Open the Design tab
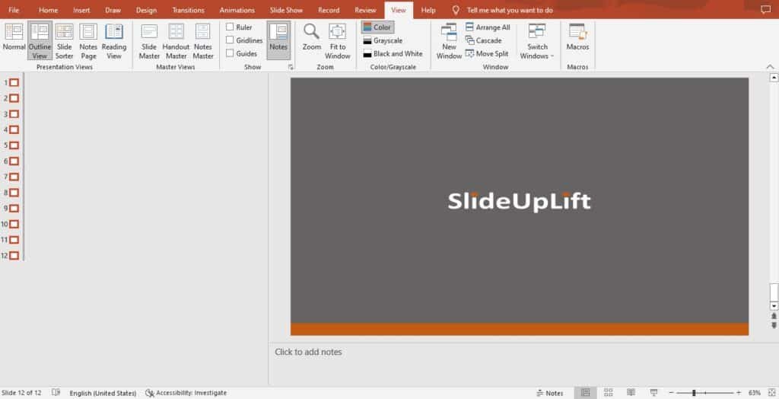This screenshot has width=779, height=399. tap(146, 10)
